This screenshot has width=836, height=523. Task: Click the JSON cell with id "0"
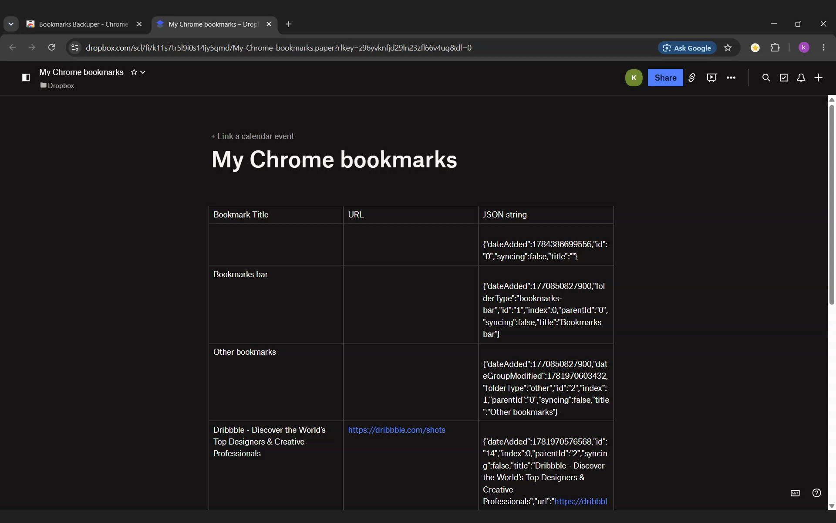click(x=546, y=245)
